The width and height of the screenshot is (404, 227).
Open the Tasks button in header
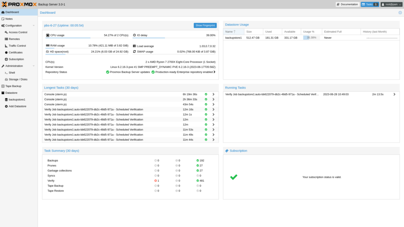pyautogui.click(x=370, y=4)
